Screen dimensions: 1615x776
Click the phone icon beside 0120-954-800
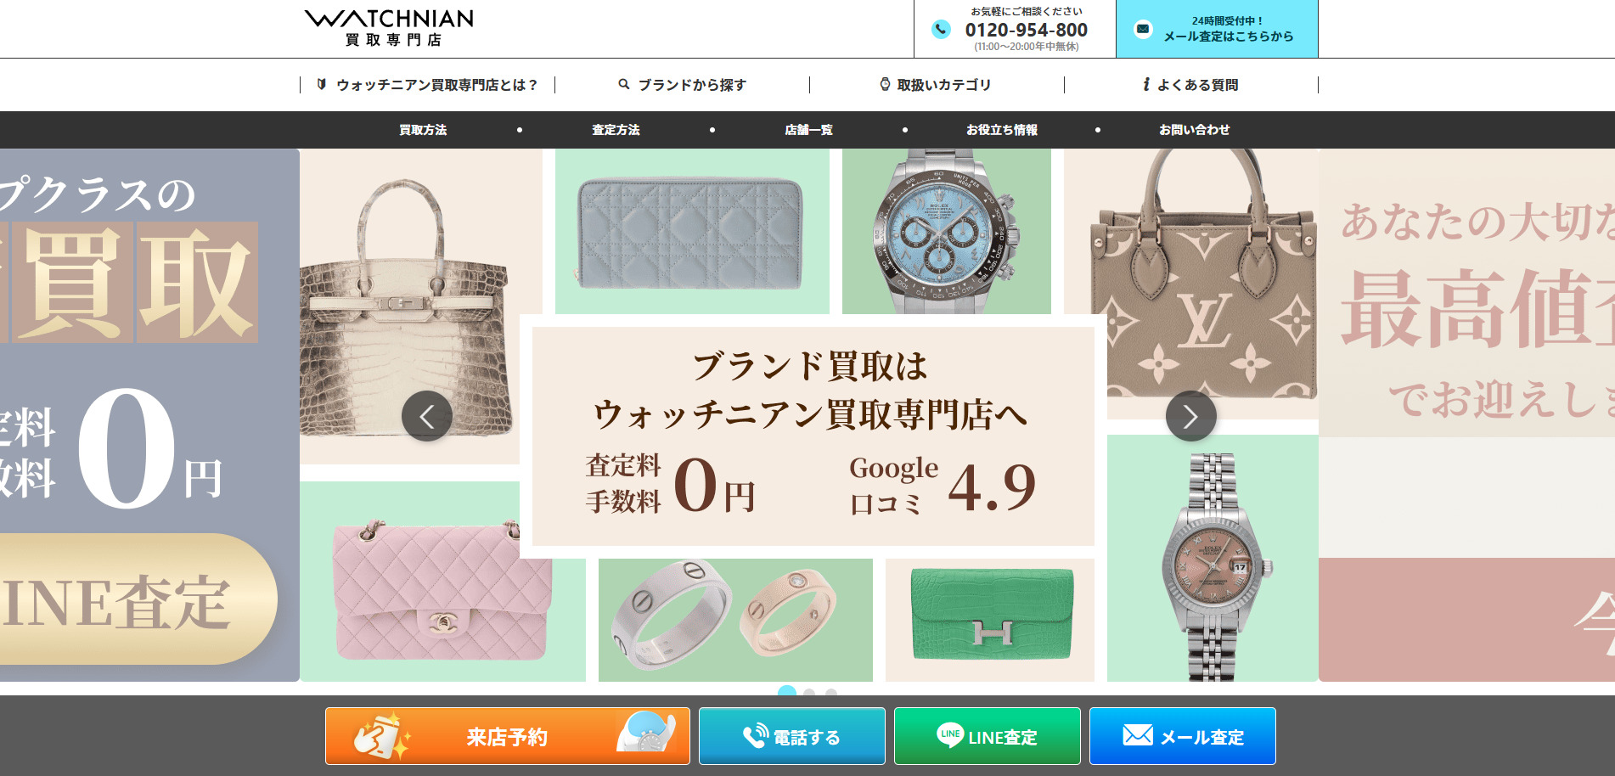941,30
